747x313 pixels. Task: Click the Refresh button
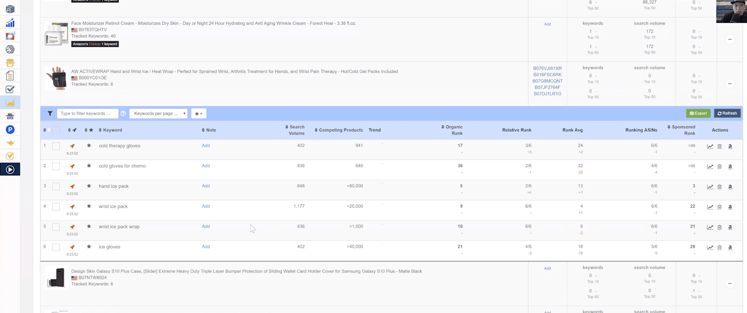coord(727,113)
